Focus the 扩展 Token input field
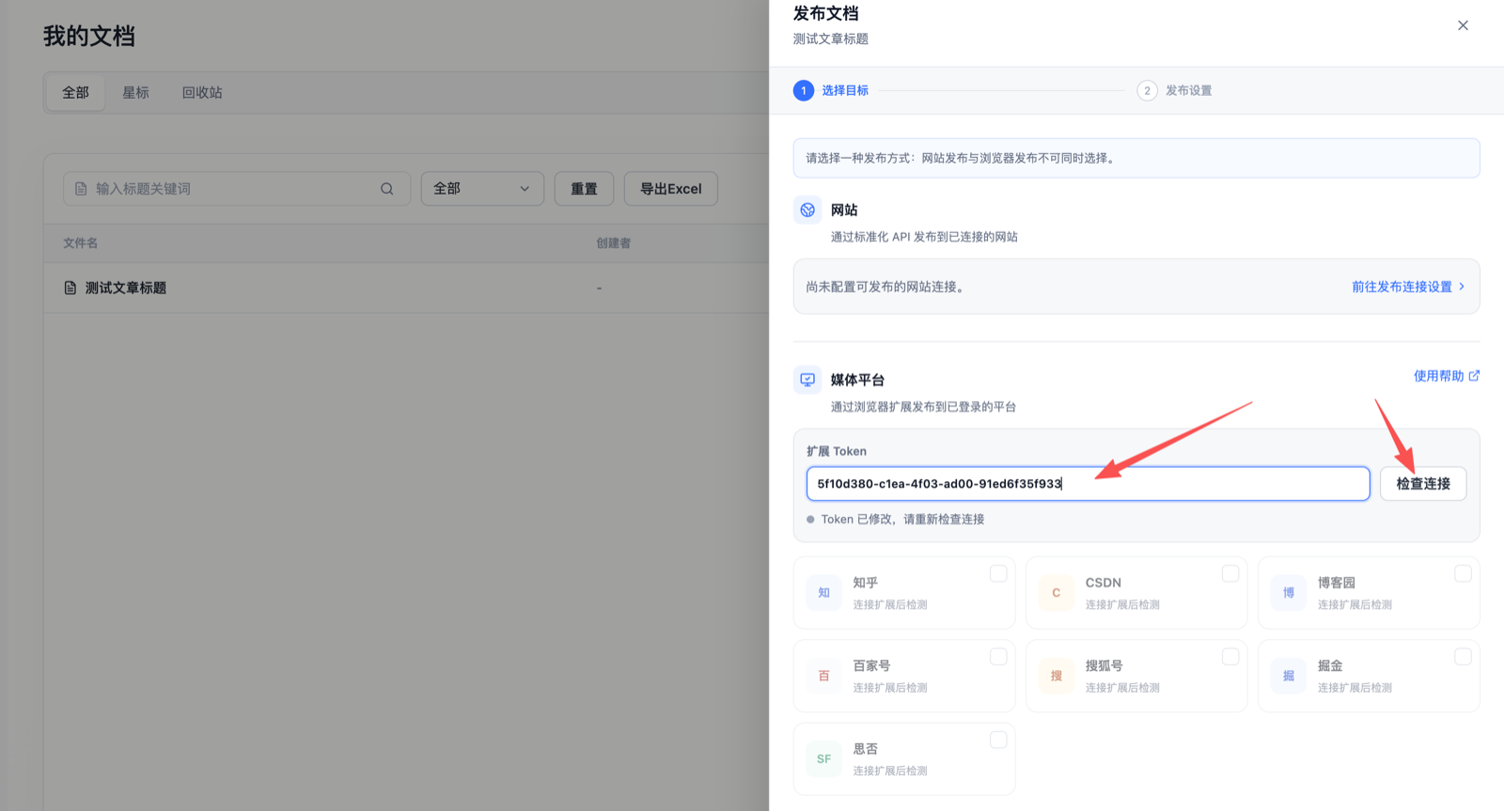The height and width of the screenshot is (811, 1504). point(1088,484)
